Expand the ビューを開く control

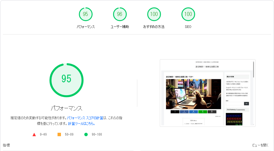coord(260,145)
